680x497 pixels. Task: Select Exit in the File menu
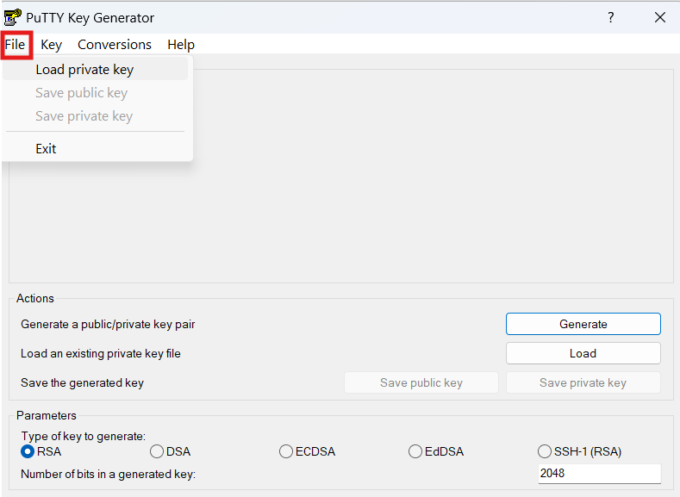(96, 149)
